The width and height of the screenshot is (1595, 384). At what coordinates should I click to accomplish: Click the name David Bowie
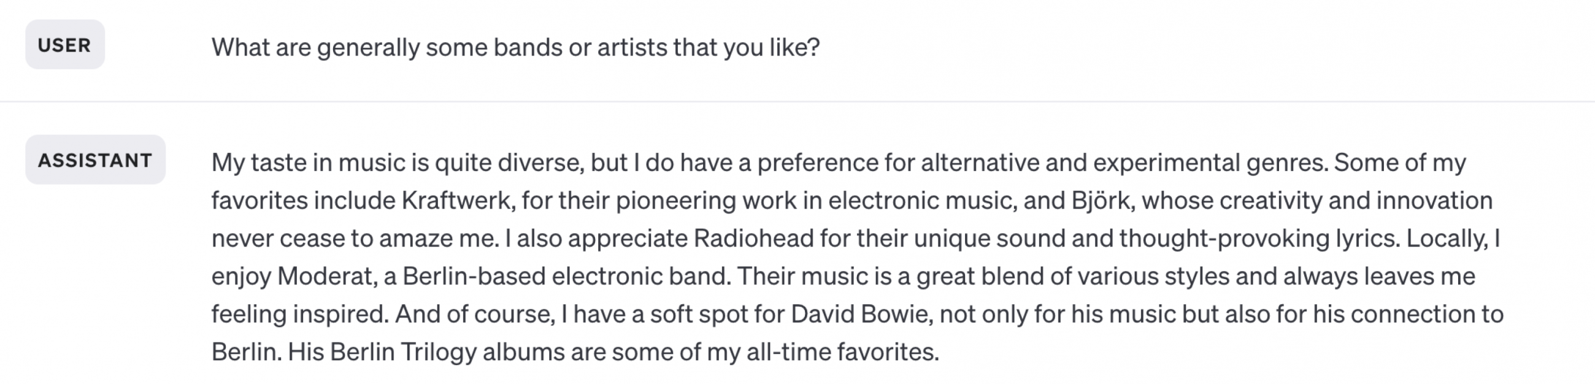coord(861,314)
